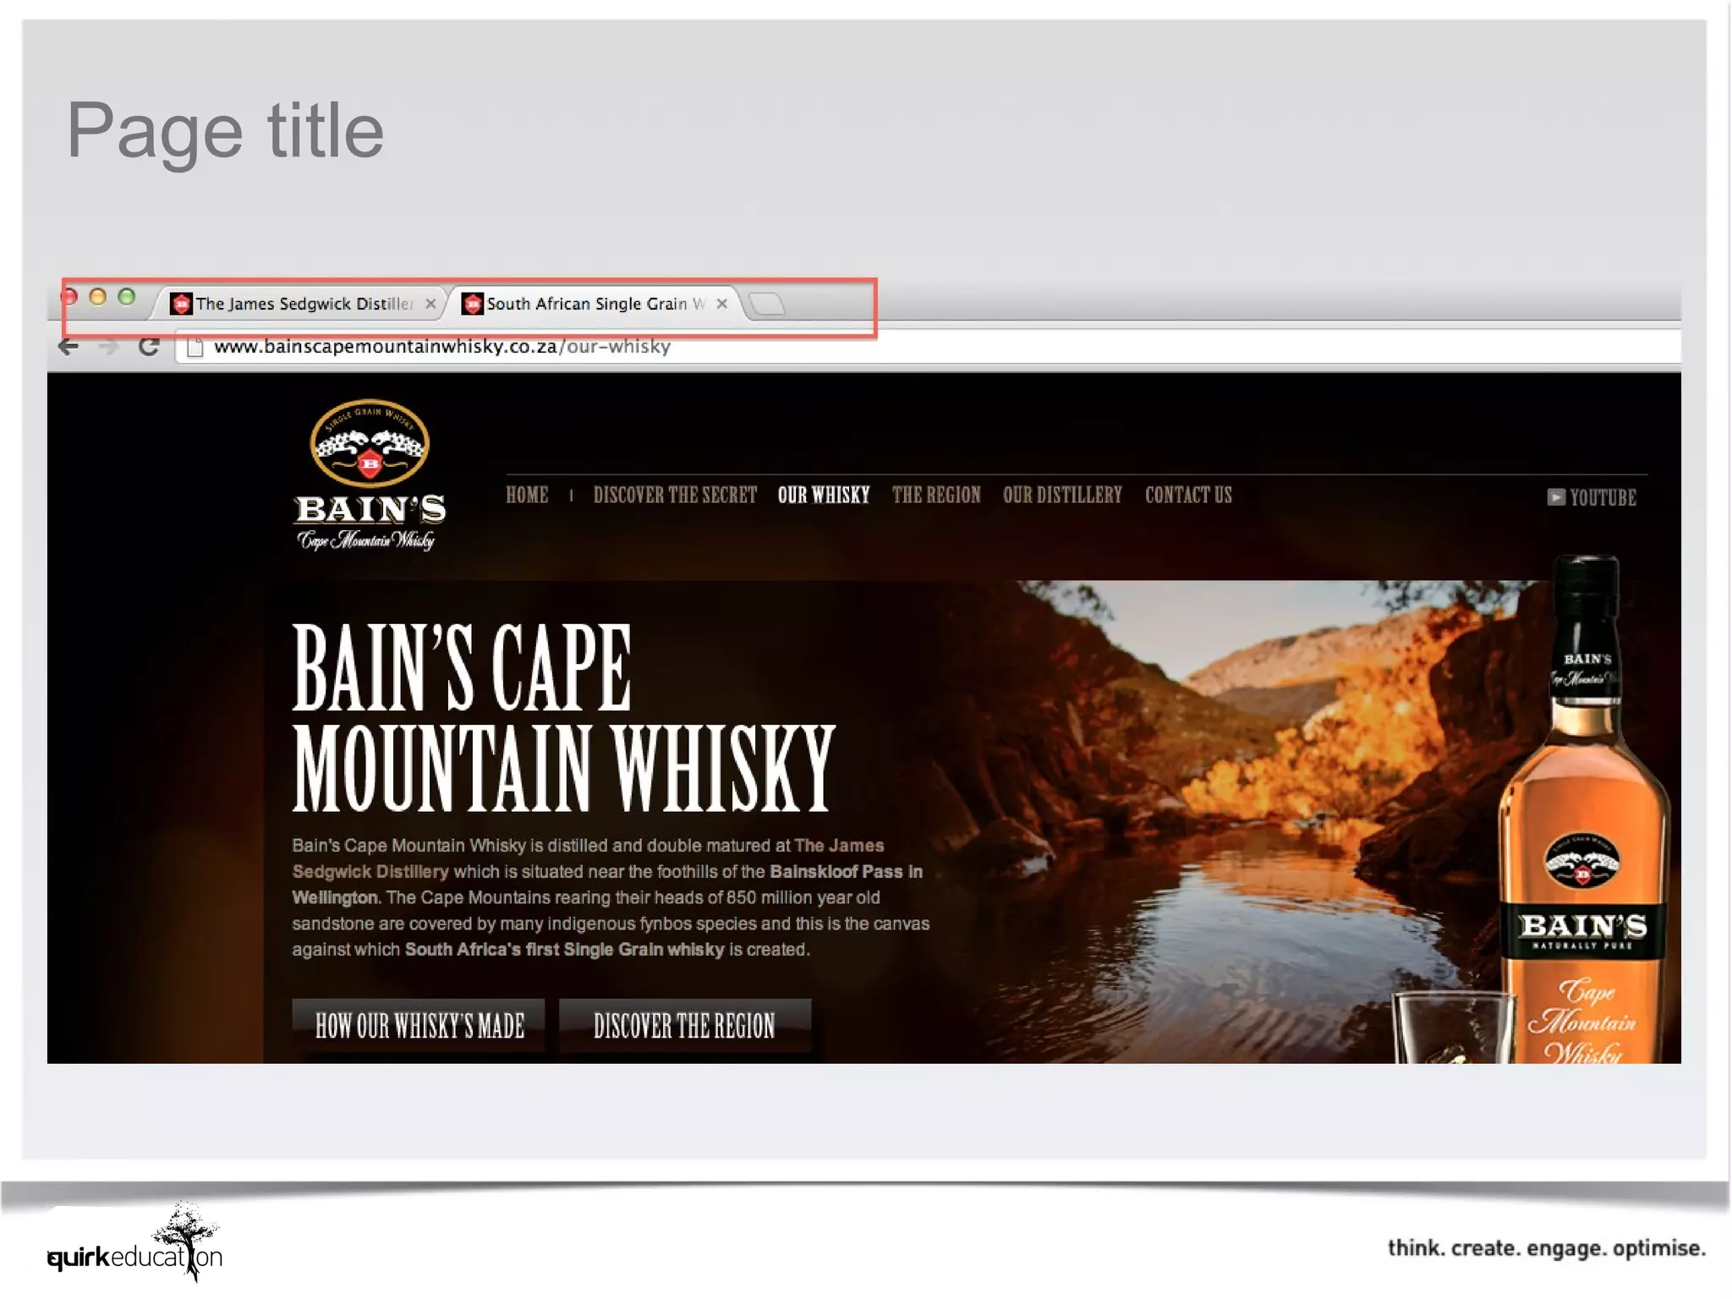
Task: Reload the page with refresh icon
Action: click(149, 347)
